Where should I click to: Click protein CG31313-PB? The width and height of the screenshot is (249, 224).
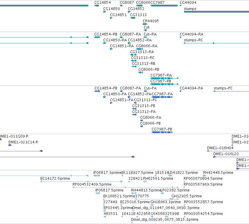[144, 106]
